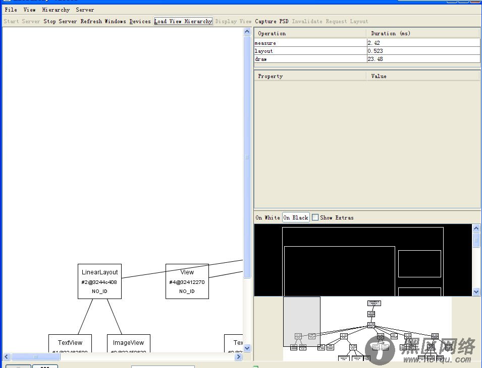Image resolution: width=482 pixels, height=368 pixels.
Task: Click the Start Server toolbar item
Action: point(22,22)
